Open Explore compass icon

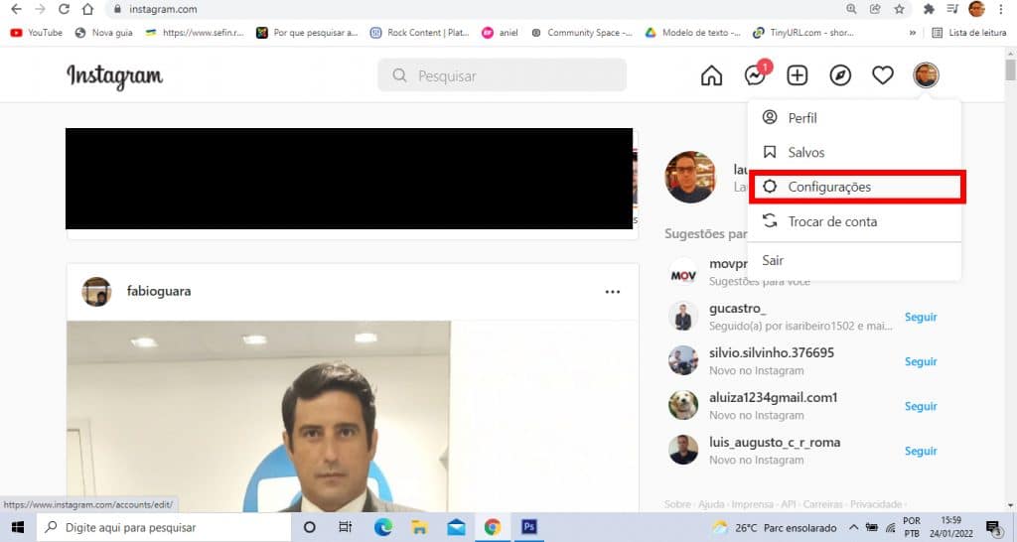pos(840,75)
